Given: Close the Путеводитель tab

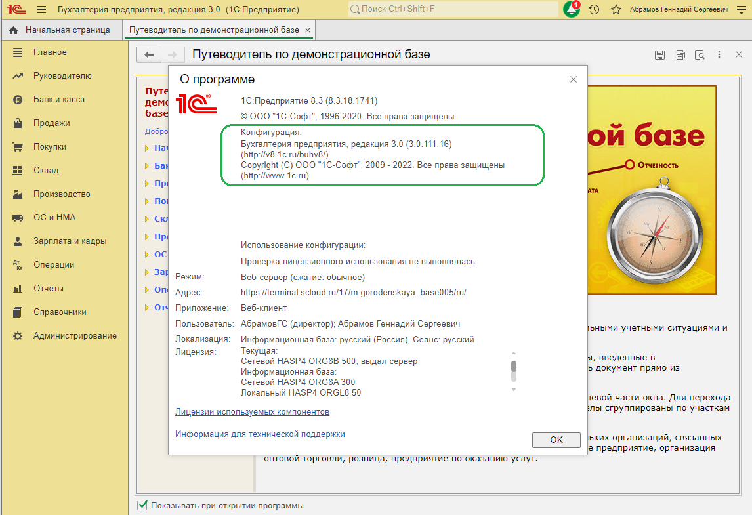Looking at the screenshot, I should point(307,30).
